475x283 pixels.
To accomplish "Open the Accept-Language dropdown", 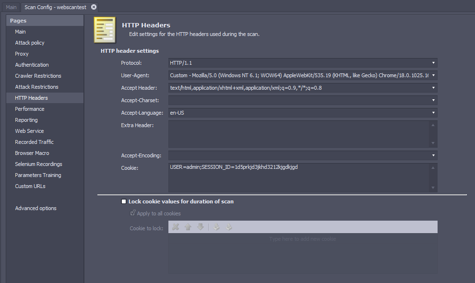I will (x=434, y=112).
